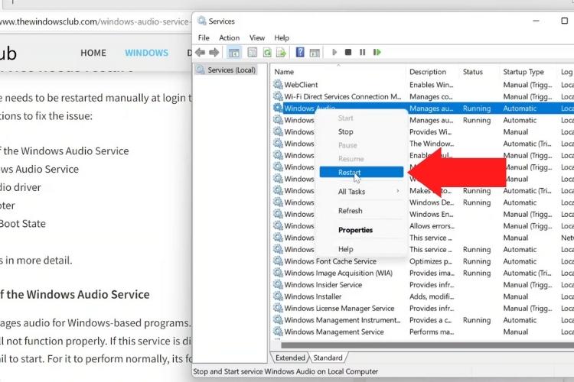The width and height of the screenshot is (574, 382).
Task: Select Windows Insider Service row
Action: [422, 284]
